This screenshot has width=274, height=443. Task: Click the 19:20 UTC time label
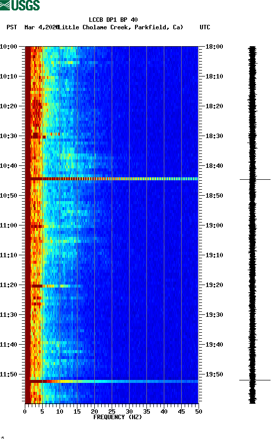click(x=214, y=285)
